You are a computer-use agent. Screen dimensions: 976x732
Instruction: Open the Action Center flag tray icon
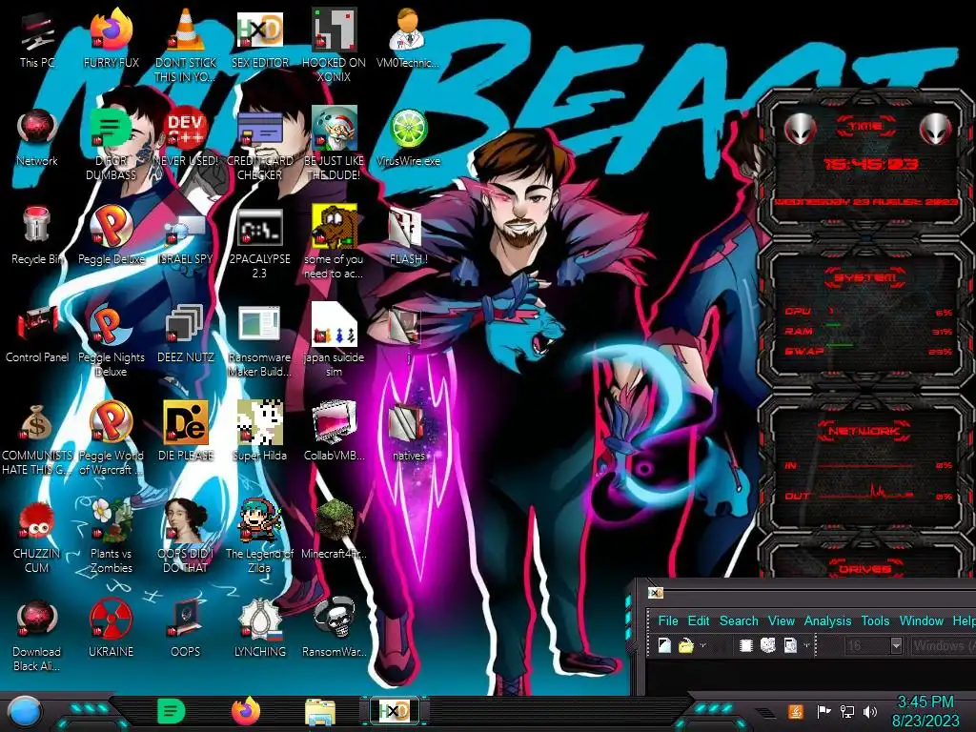pyautogui.click(x=824, y=711)
